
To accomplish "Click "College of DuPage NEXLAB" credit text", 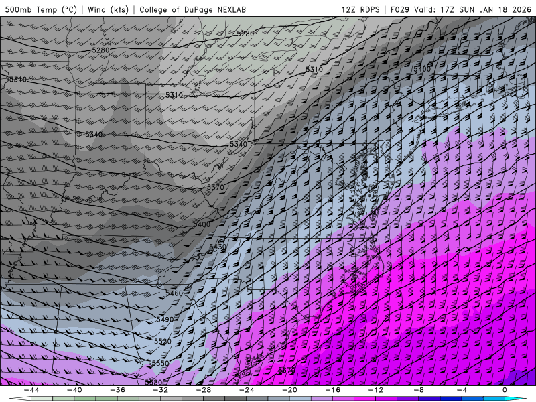I will (192, 9).
